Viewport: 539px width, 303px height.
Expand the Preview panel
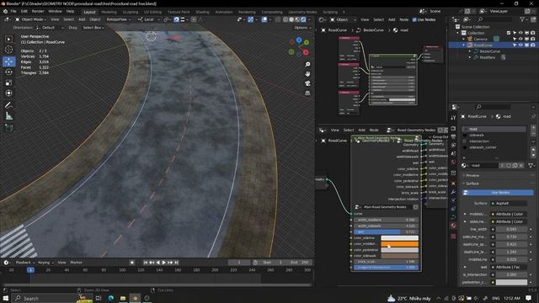pyautogui.click(x=472, y=176)
